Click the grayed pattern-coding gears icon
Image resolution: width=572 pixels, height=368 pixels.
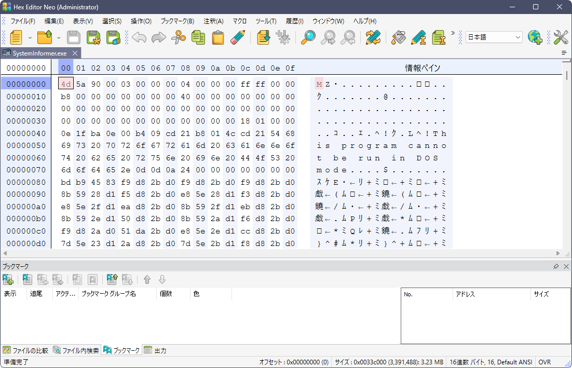(x=283, y=37)
